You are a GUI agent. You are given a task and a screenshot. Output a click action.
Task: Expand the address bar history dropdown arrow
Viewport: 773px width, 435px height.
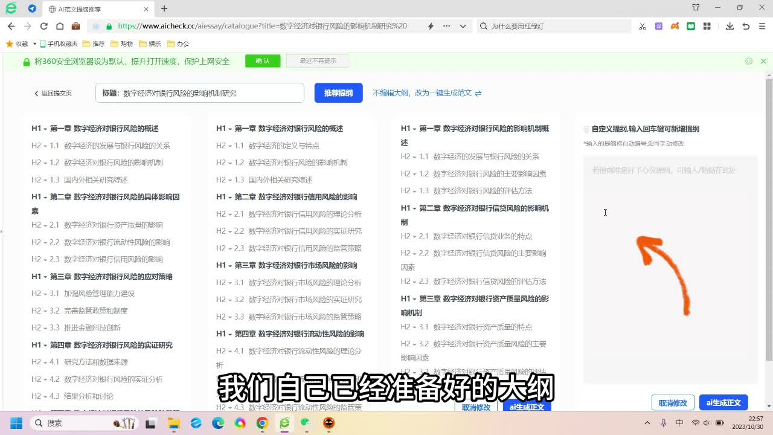[x=463, y=26]
